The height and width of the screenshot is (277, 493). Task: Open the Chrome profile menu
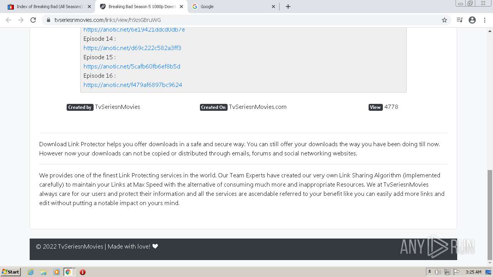click(472, 20)
